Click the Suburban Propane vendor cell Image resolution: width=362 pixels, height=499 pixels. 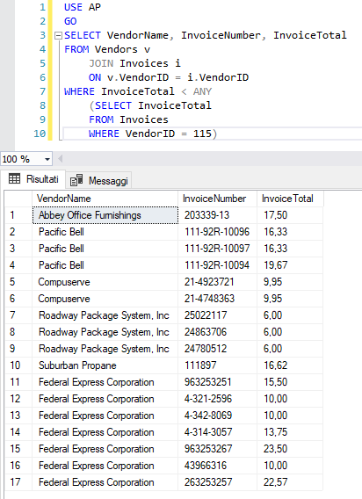coord(105,365)
